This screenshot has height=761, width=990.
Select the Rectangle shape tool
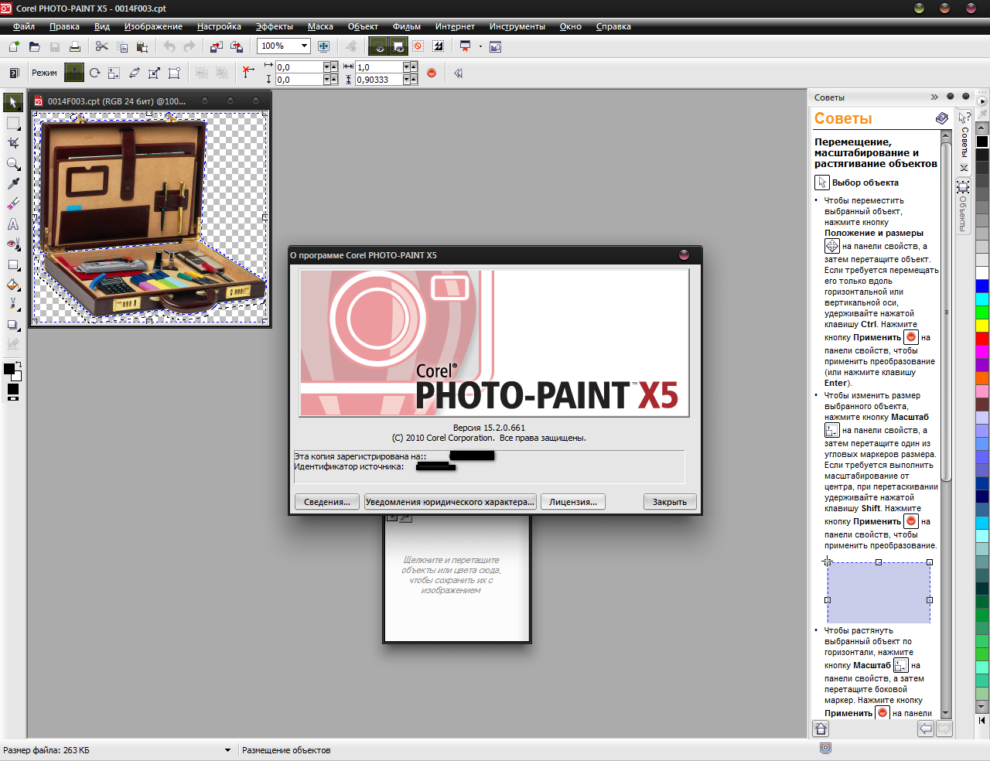(13, 264)
